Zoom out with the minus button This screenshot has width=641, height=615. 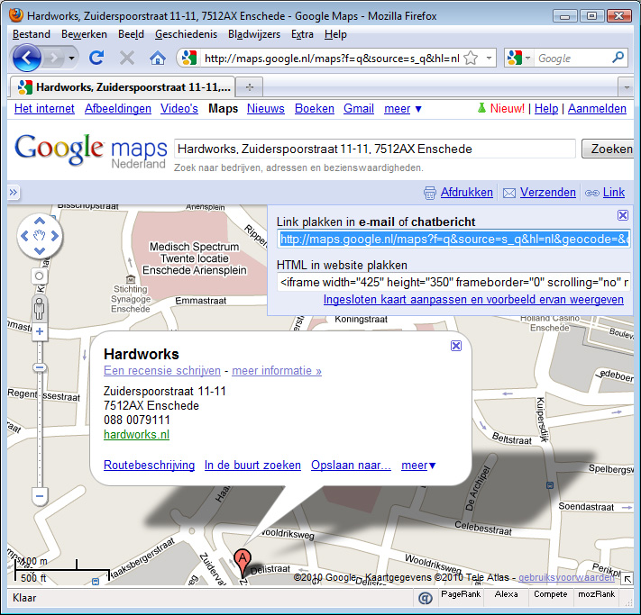point(40,496)
